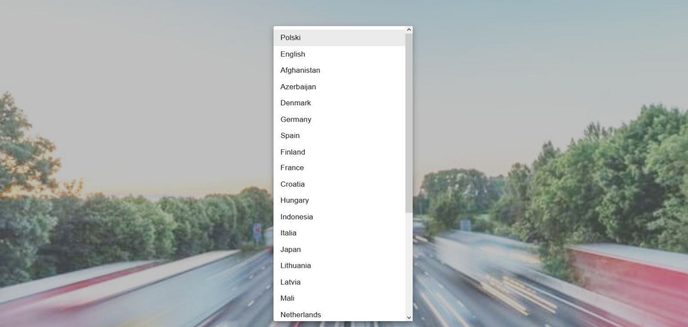
Task: Pick the Japan option
Action: 339,249
